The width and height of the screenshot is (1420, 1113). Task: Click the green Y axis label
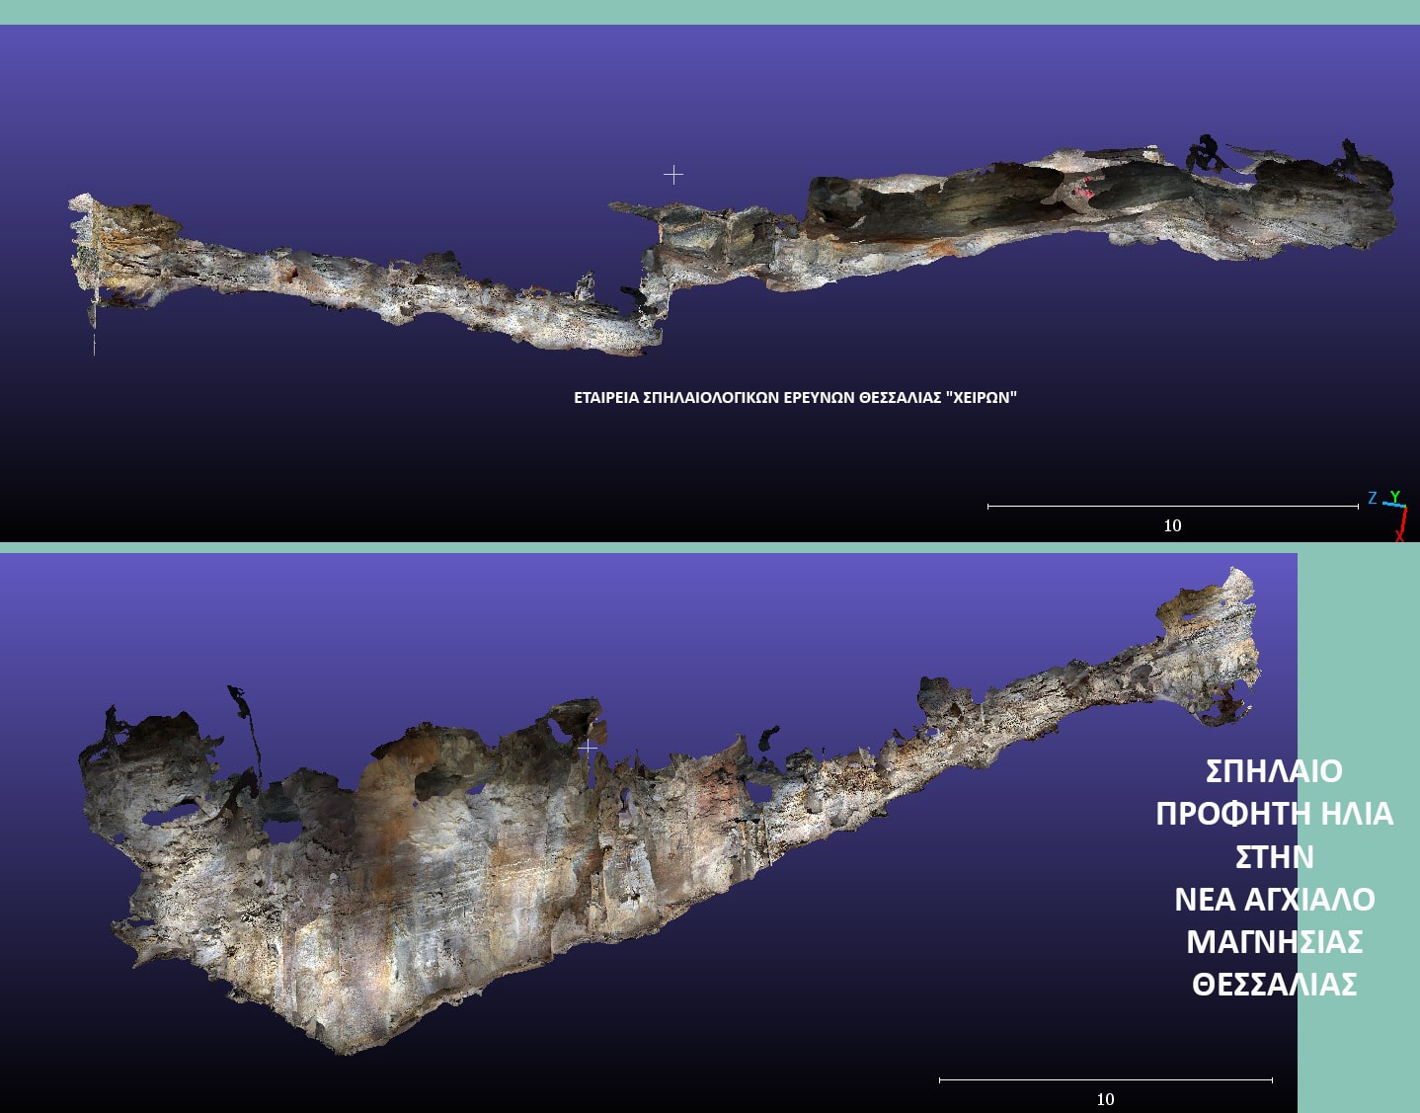[1395, 497]
